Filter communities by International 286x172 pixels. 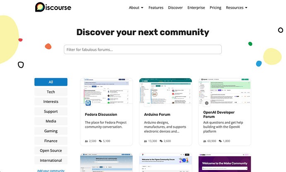tap(51, 160)
